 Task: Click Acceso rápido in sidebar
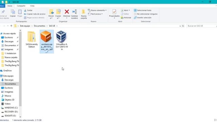click(x=9, y=34)
